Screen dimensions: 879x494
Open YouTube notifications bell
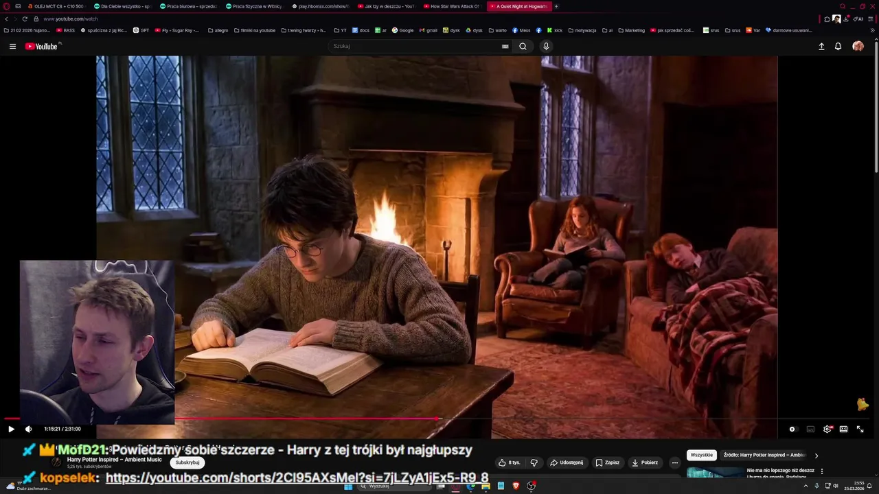click(838, 47)
